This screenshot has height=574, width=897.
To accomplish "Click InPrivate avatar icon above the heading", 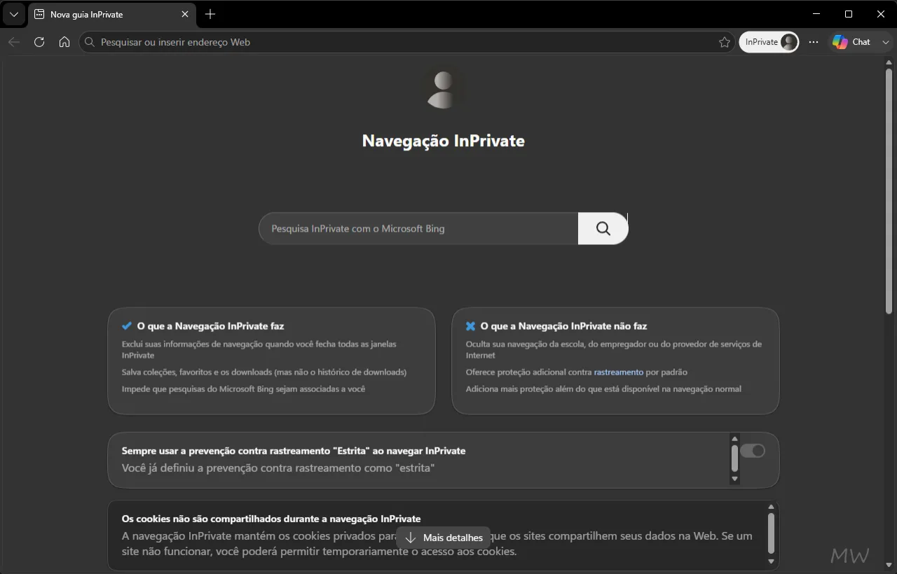I will click(x=444, y=90).
